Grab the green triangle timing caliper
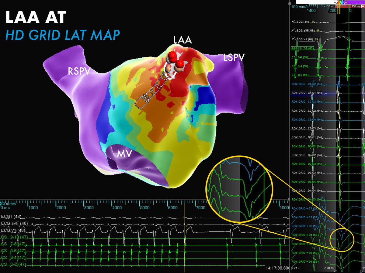Screen dimensions: 365x273 [x=340, y=2]
